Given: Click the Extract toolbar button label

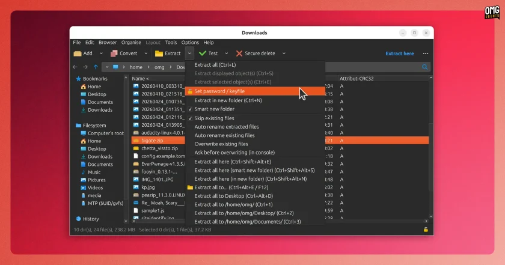Looking at the screenshot, I should pyautogui.click(x=173, y=53).
